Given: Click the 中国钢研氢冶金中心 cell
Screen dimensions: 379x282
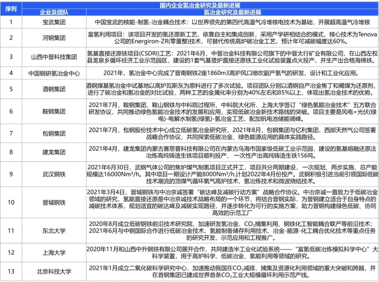Looking at the screenshot, I should tap(54, 73).
